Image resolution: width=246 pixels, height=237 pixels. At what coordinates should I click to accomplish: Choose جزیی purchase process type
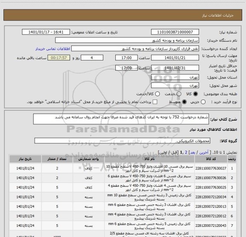pyautogui.click(x=203, y=102)
